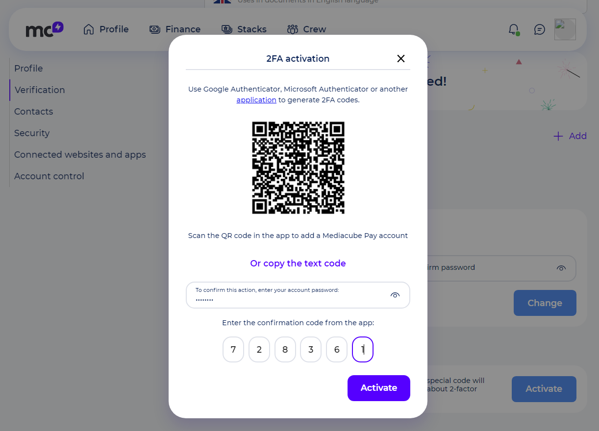Select Security in the sidebar

click(x=32, y=133)
